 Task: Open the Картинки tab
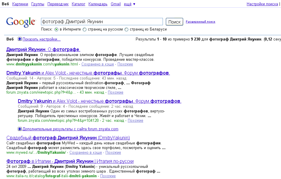(x=21, y=4)
